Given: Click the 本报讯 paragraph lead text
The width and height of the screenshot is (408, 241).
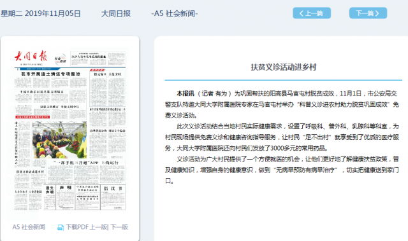Looking at the screenshot, I should [x=186, y=93].
